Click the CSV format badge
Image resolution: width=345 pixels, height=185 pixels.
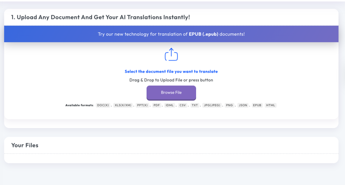pos(183,105)
